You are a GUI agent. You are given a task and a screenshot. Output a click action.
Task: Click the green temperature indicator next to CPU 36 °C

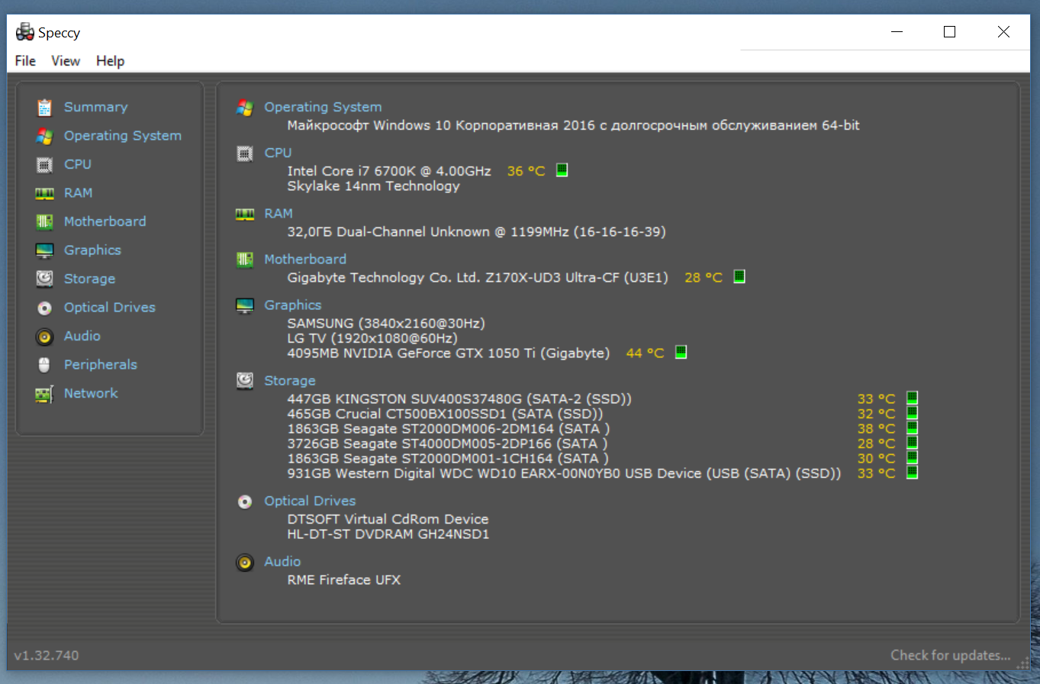point(562,170)
